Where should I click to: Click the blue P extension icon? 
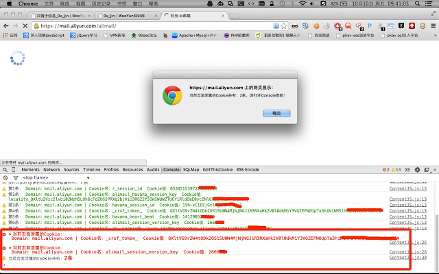pos(370,26)
